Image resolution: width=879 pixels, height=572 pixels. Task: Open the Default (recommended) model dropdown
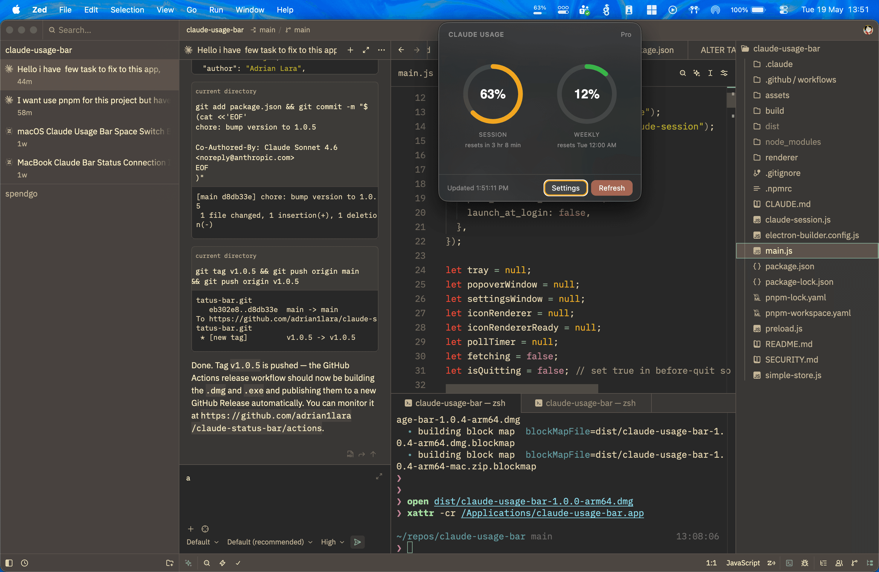[270, 542]
